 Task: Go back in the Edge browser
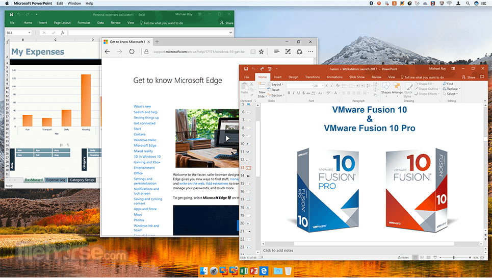point(107,52)
